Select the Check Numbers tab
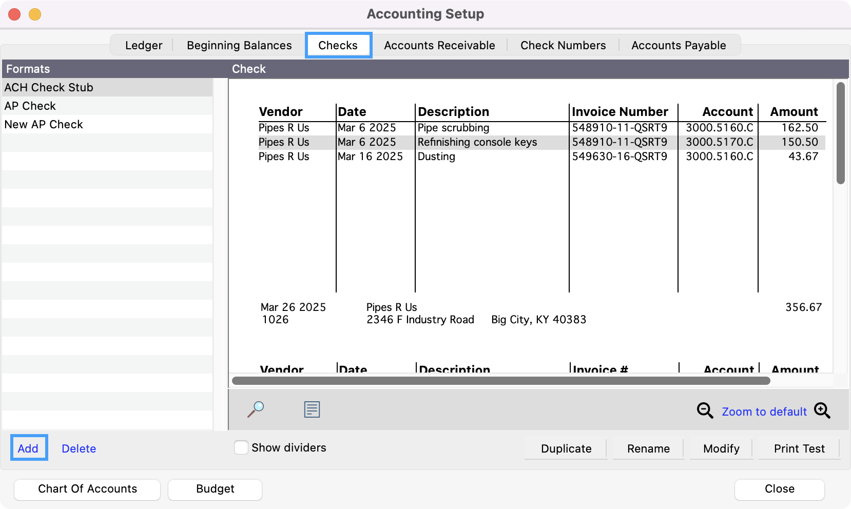The width and height of the screenshot is (851, 509). [x=563, y=45]
